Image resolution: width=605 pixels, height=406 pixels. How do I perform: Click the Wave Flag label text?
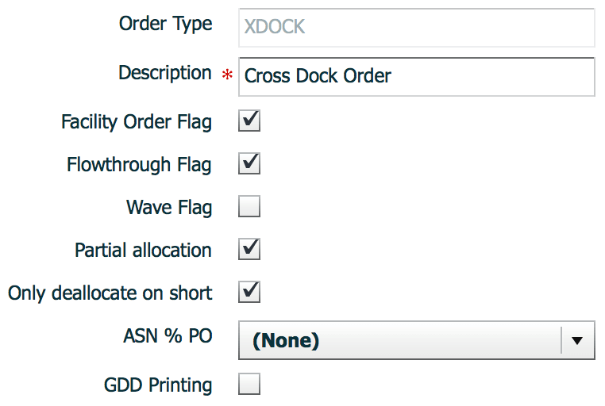point(168,208)
